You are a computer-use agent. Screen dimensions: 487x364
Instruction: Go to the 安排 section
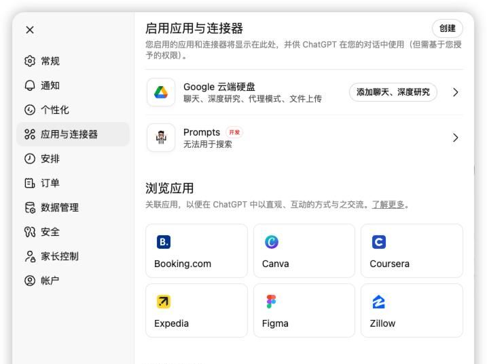click(x=73, y=159)
